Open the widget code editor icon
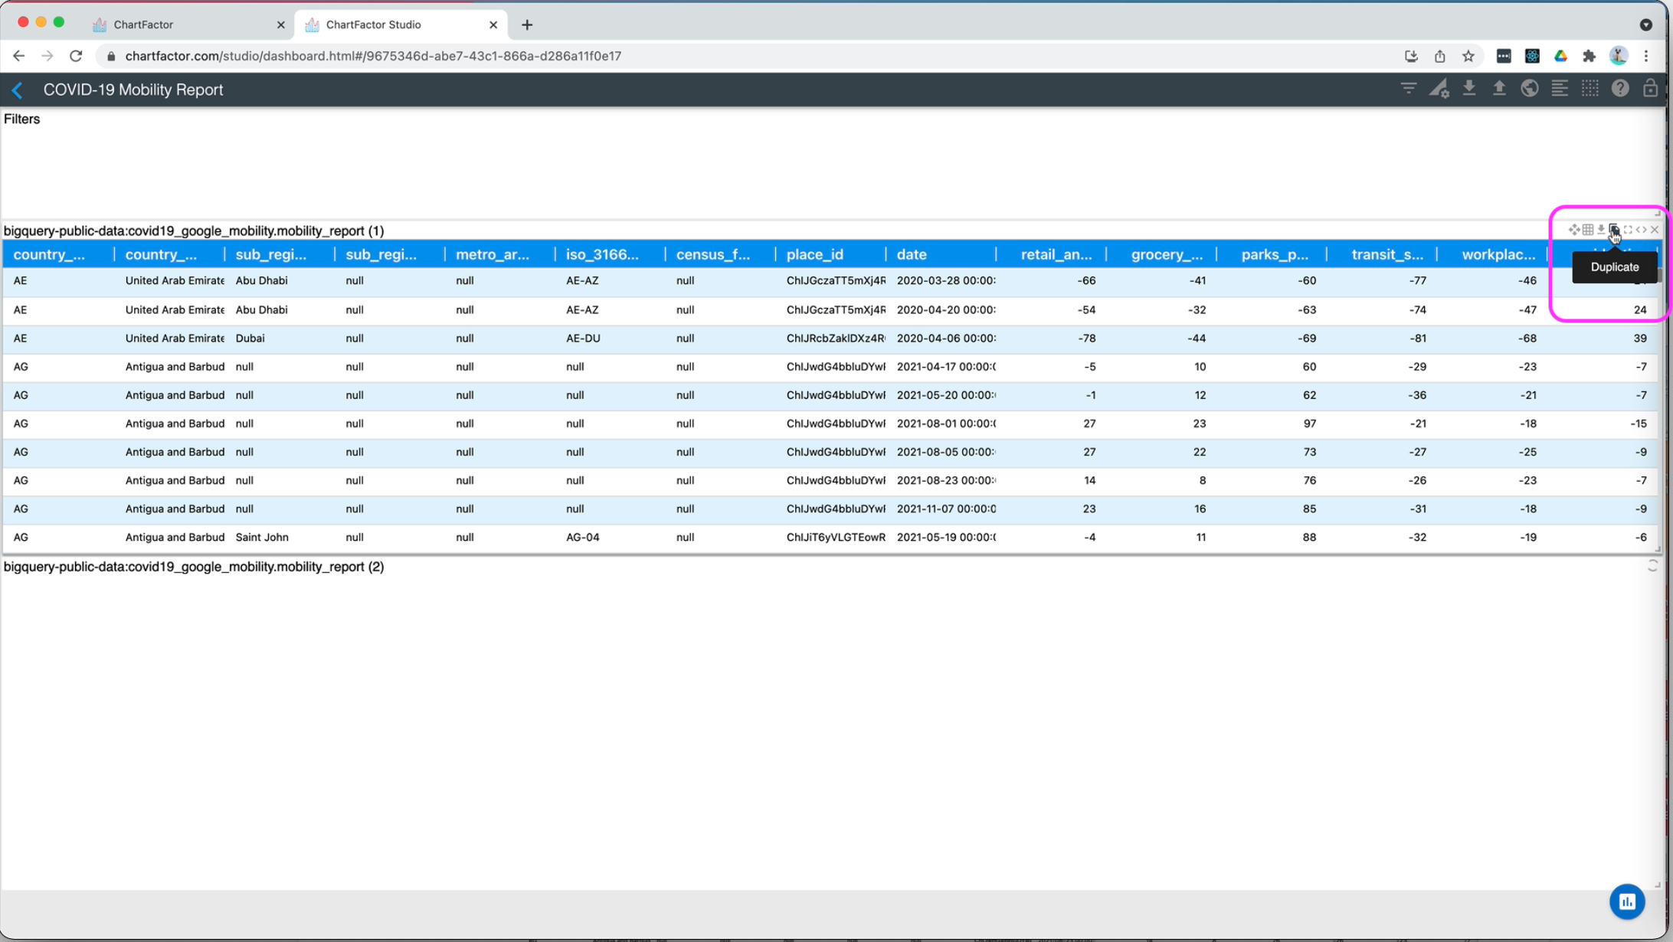This screenshot has width=1673, height=942. (x=1641, y=230)
